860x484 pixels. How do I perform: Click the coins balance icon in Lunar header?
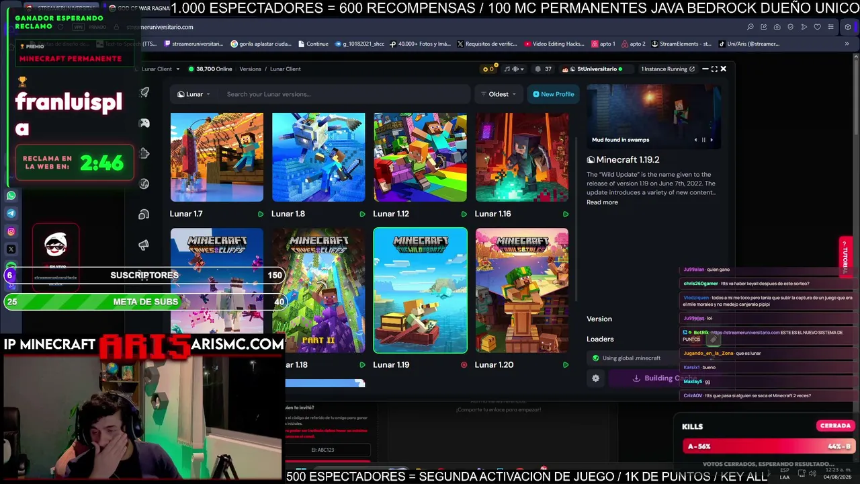click(488, 69)
